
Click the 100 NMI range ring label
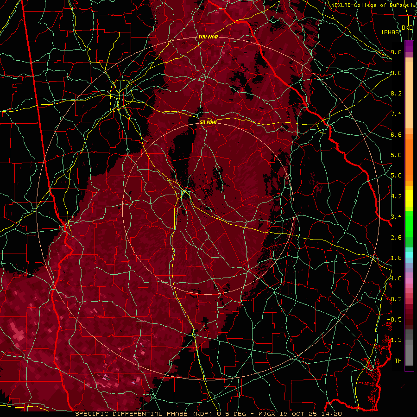coord(208,37)
